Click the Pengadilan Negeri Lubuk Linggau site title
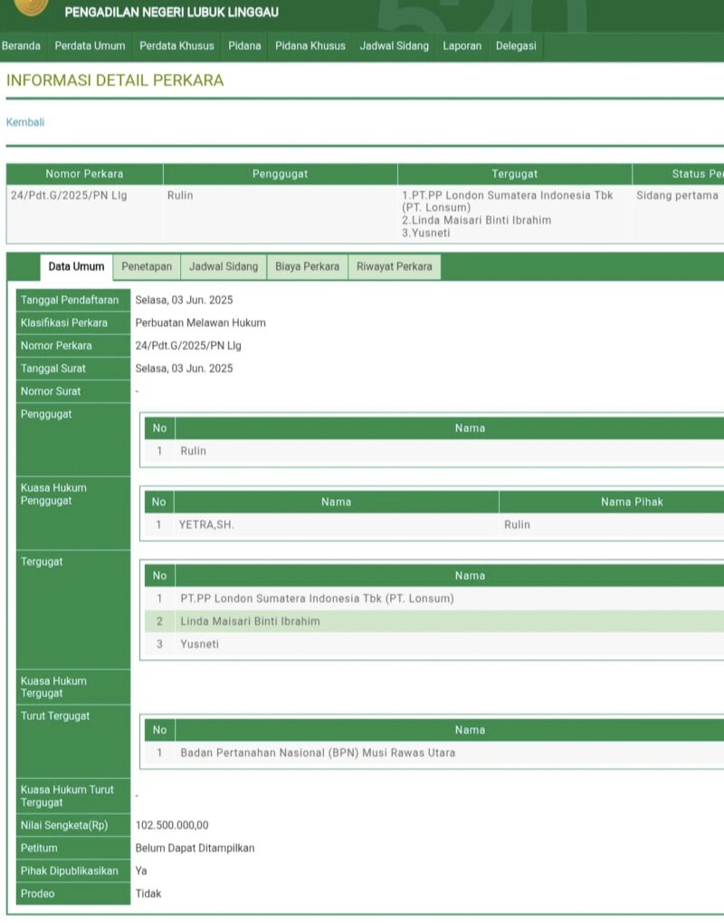The image size is (724, 923). (172, 13)
